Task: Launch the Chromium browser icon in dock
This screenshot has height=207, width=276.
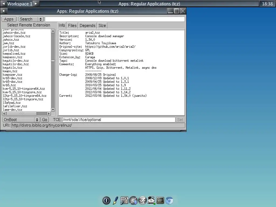Action: point(169,201)
